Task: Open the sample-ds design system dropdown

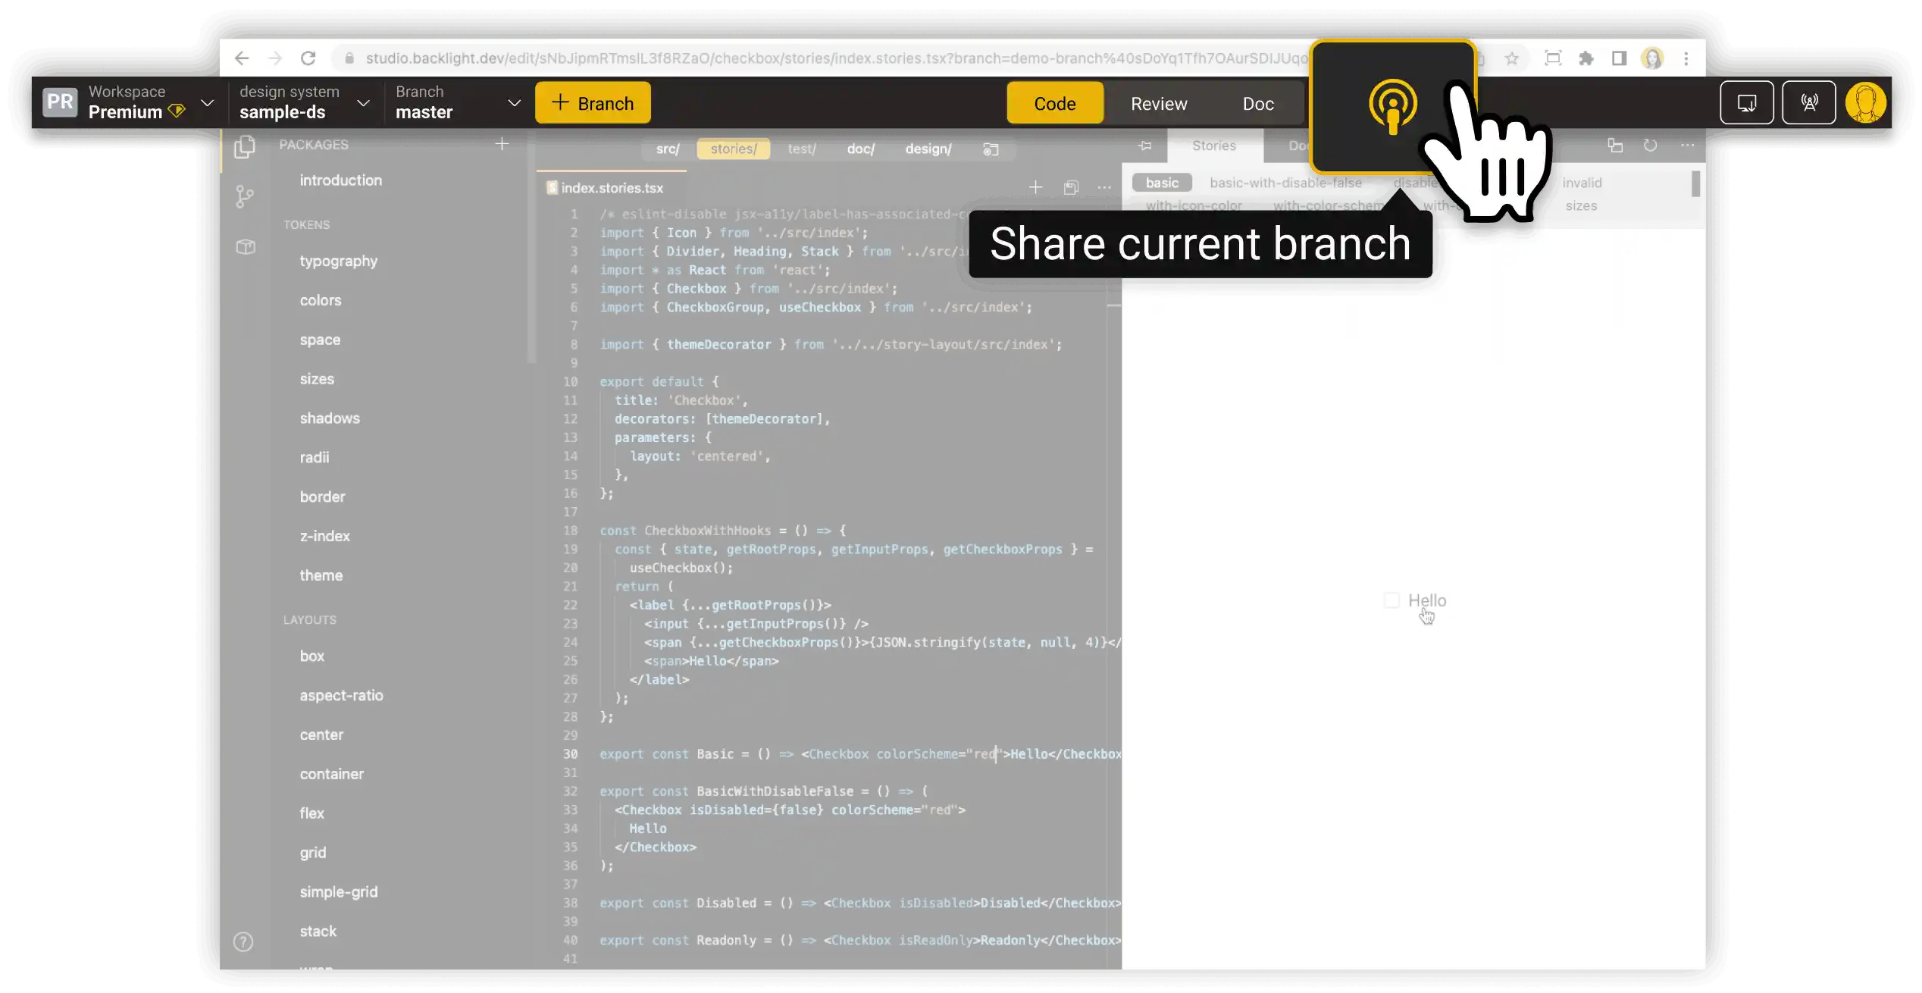Action: click(363, 102)
